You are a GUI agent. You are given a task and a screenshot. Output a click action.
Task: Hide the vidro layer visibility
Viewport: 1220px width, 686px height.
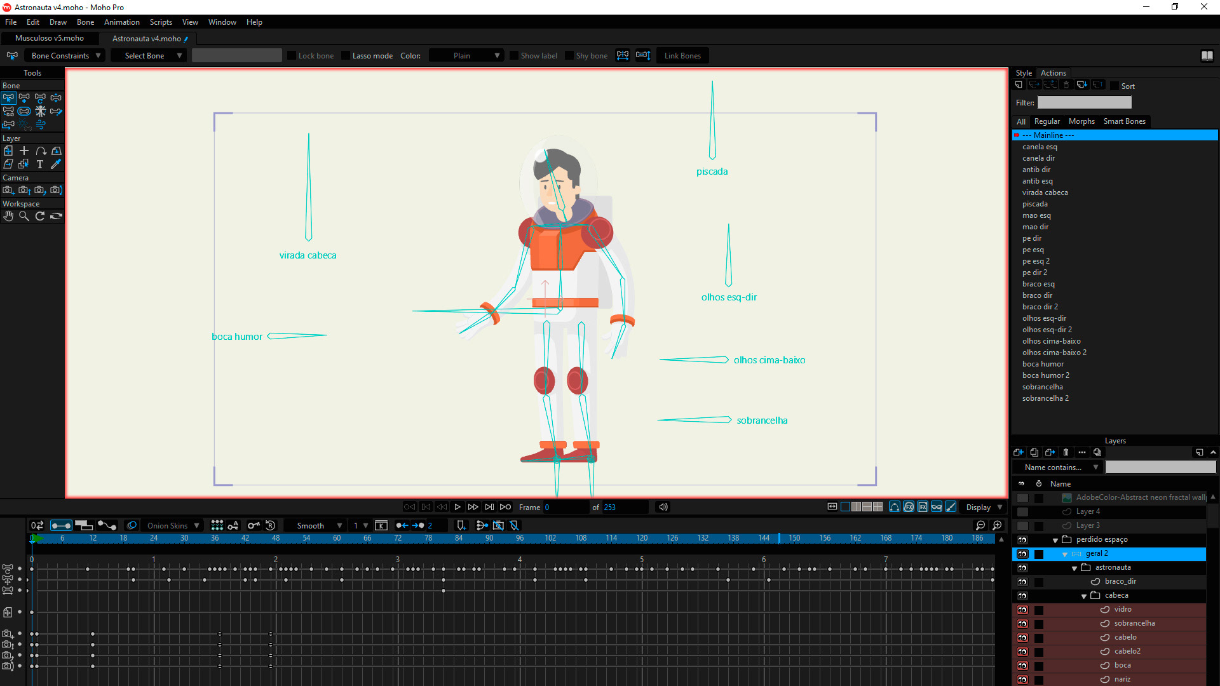pos(1022,610)
